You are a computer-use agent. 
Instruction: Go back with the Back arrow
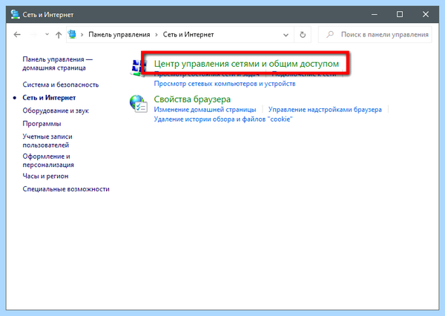click(x=17, y=35)
